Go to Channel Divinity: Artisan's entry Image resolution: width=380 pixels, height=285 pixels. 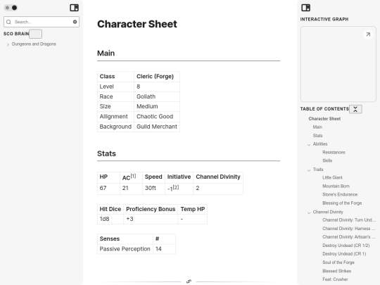click(x=349, y=237)
